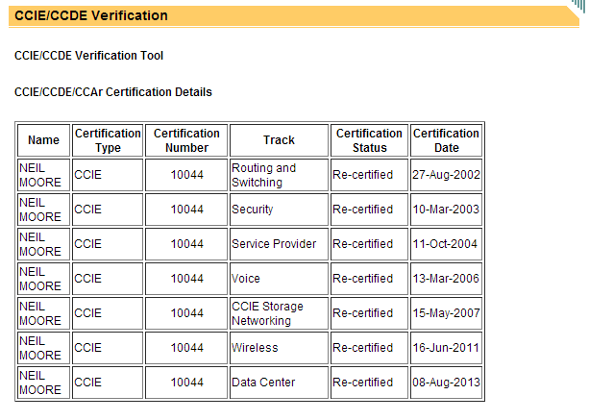Click CCIE type in the Security row
Screen dimensions: 589x420
pyautogui.click(x=87, y=210)
